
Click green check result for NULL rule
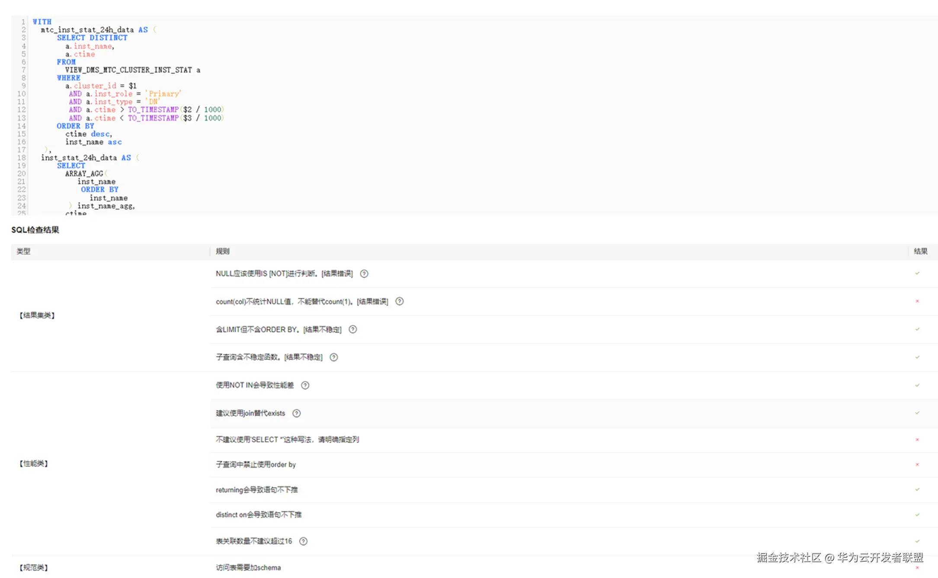917,273
